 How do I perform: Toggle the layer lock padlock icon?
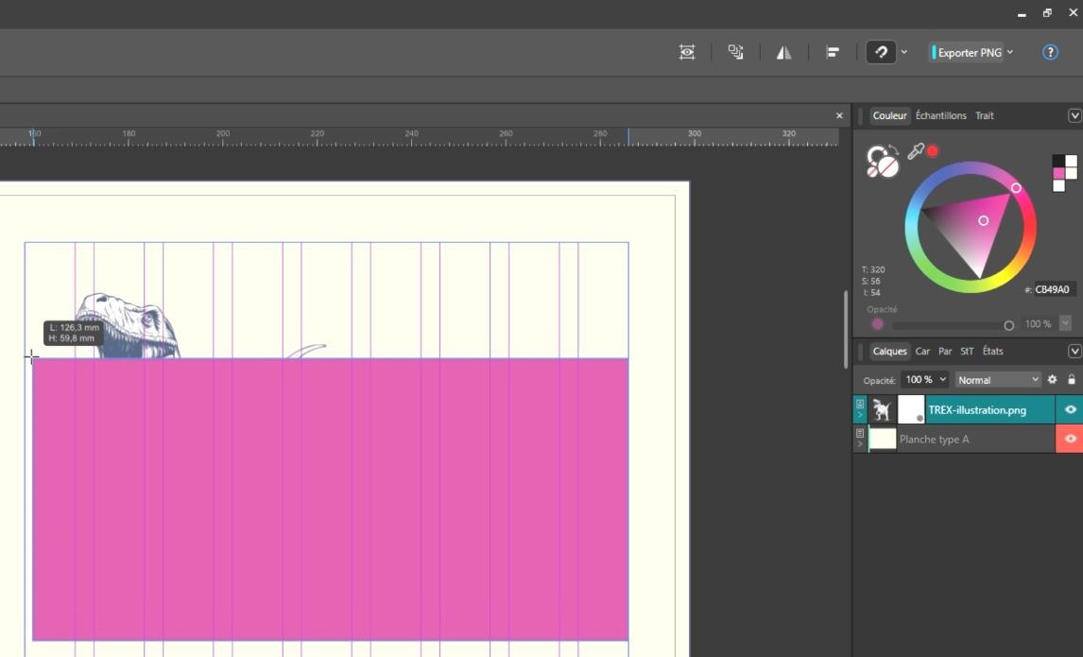click(1071, 379)
